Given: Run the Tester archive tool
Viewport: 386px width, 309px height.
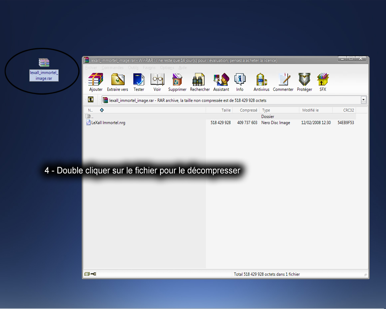Looking at the screenshot, I should point(139,82).
